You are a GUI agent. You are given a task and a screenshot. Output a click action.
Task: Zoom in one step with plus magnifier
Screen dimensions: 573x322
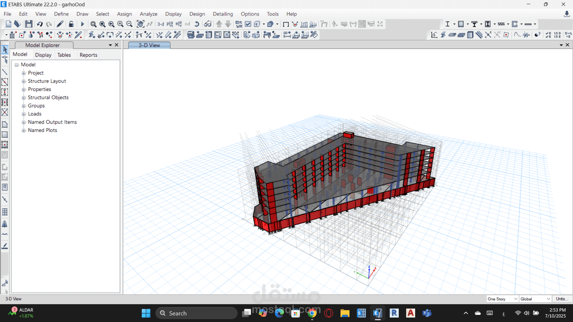coord(120,24)
